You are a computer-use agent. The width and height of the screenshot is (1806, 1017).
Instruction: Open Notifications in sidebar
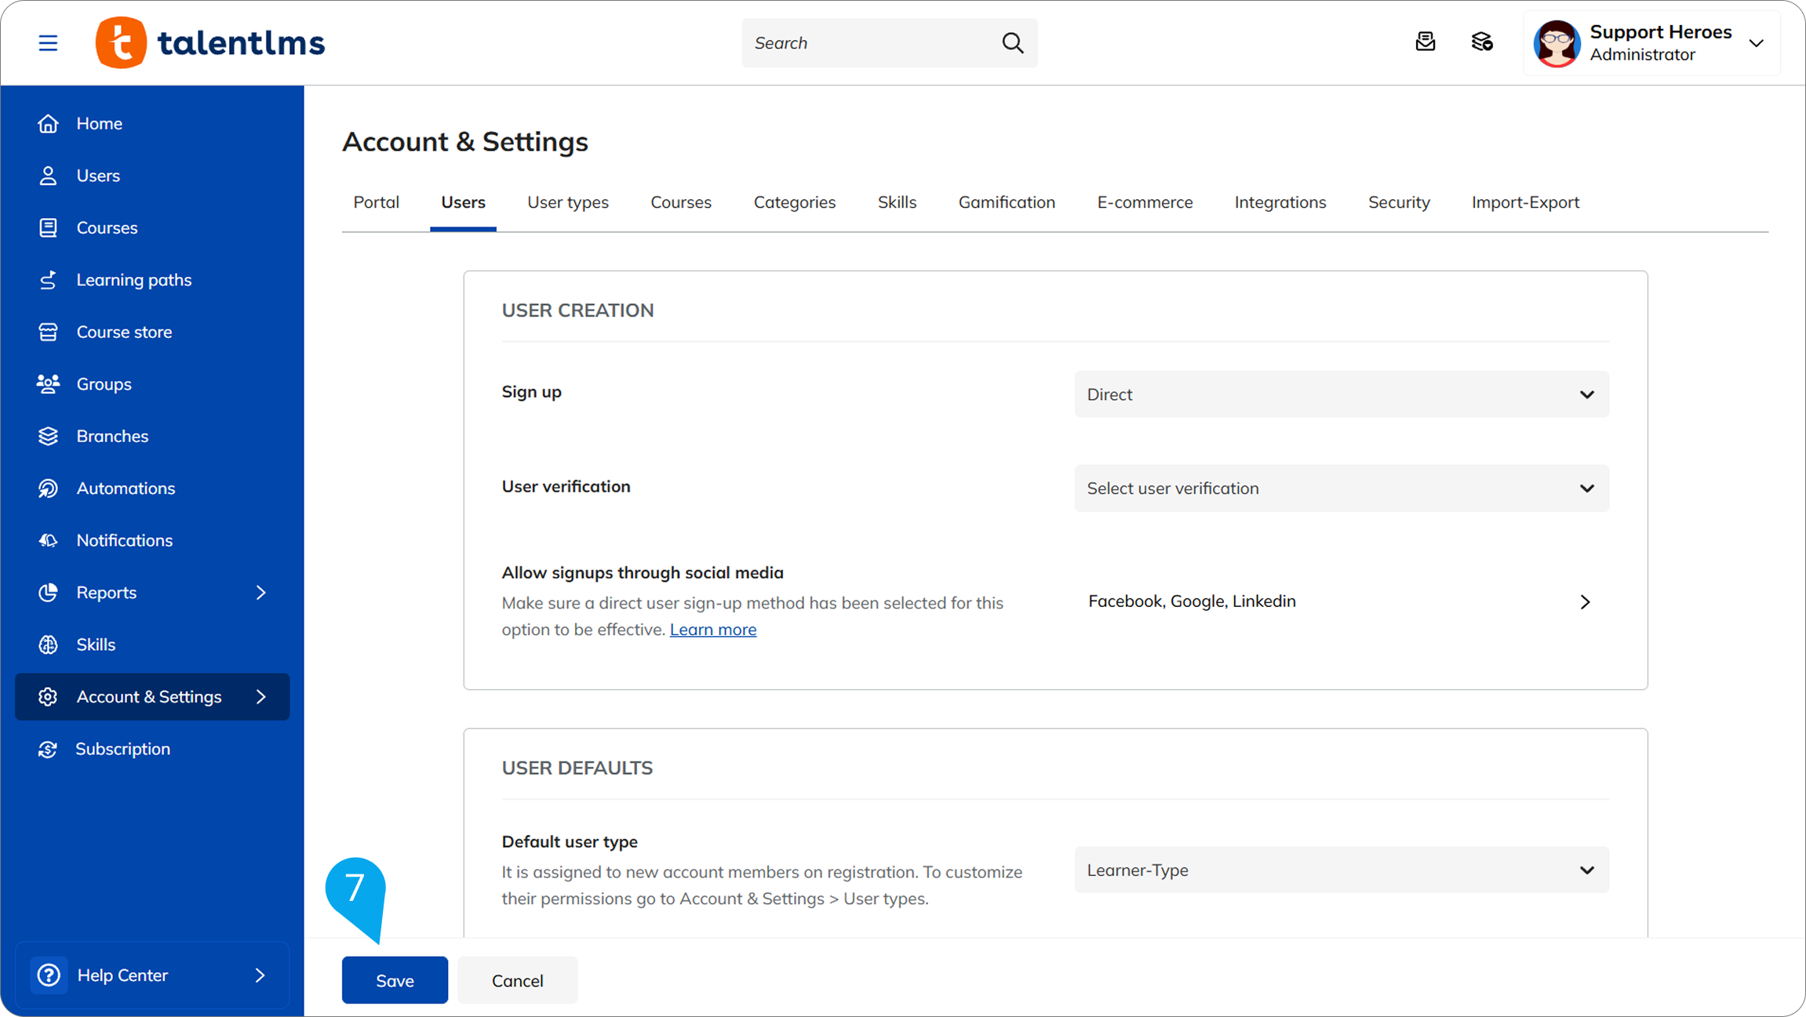[x=124, y=540]
